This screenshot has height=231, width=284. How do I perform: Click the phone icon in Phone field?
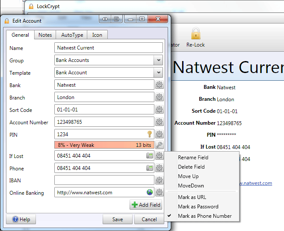pos(150,168)
